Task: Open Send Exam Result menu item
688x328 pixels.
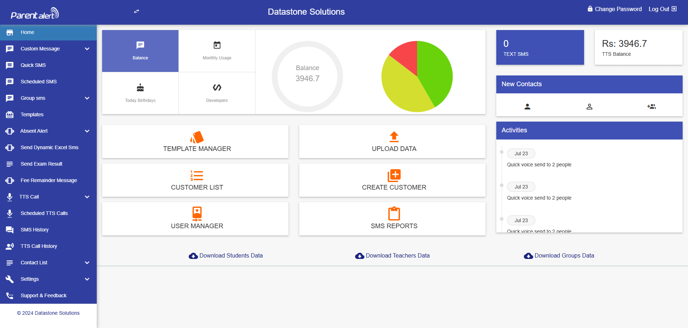Action: coord(48,164)
